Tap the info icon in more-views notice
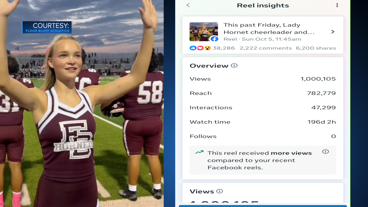Image resolution: width=368 pixels, height=207 pixels. pyautogui.click(x=325, y=152)
